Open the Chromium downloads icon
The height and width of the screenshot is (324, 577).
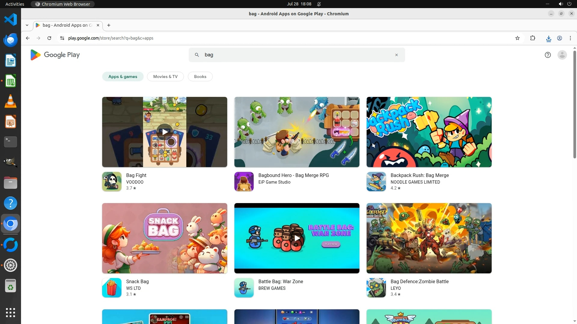[x=548, y=38]
